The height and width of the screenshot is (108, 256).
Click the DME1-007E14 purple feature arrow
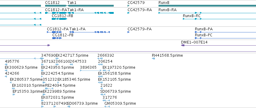point(218,45)
